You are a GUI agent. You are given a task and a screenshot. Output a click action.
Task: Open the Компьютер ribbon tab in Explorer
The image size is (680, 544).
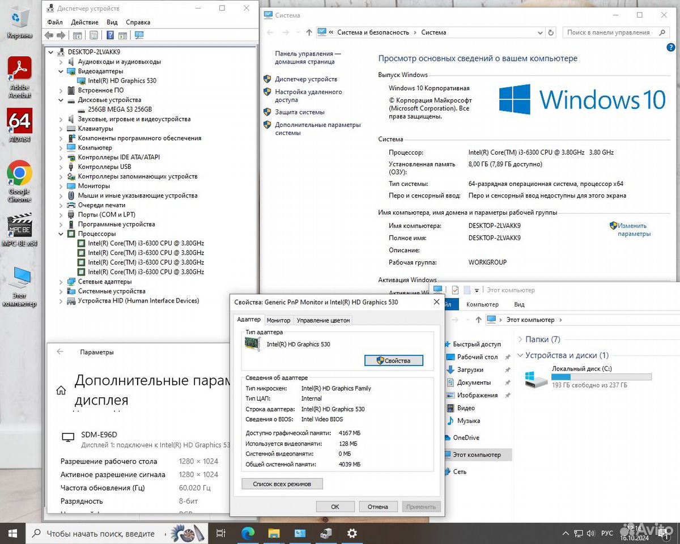(482, 304)
